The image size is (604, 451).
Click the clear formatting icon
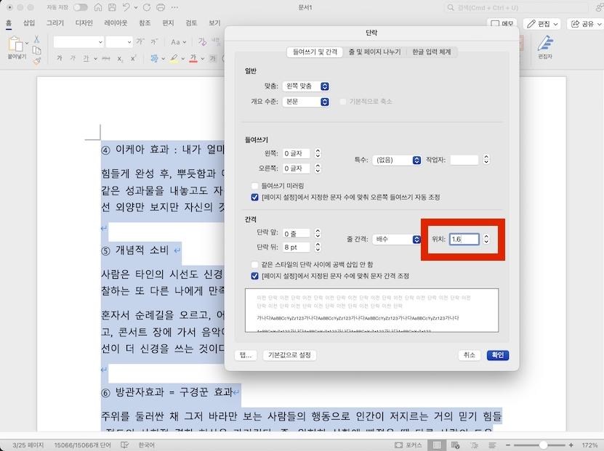(202, 41)
